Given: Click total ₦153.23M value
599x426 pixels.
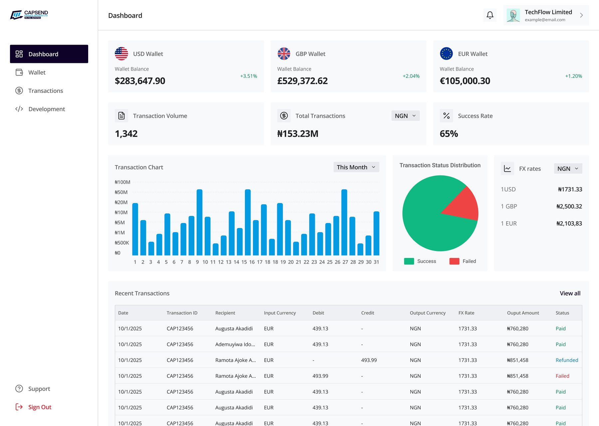Looking at the screenshot, I should coord(298,134).
